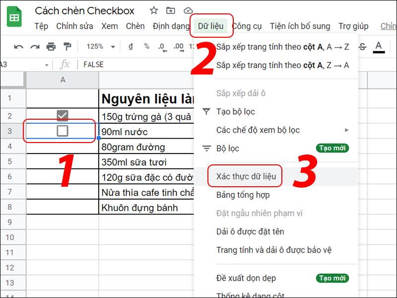Open the Name box dropdown arrow

coord(47,65)
